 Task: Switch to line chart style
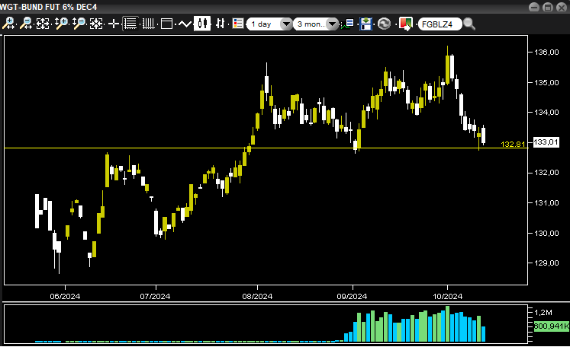point(185,24)
